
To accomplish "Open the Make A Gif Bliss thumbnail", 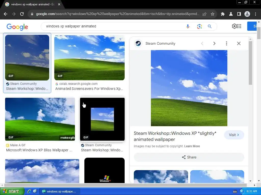I will pyautogui.click(x=40, y=119).
